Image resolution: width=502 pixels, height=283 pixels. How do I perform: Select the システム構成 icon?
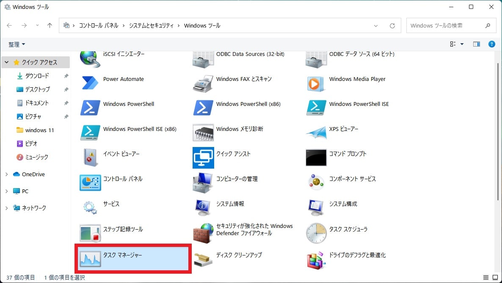pos(316,208)
